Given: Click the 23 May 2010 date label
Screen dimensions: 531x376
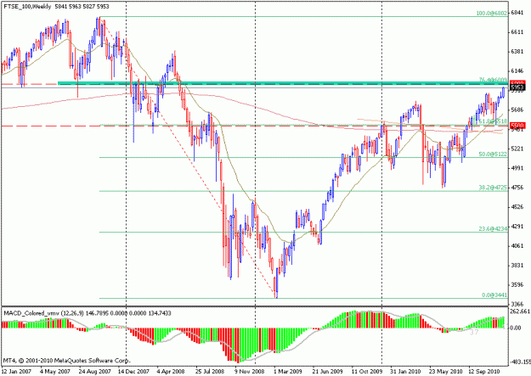Looking at the screenshot, I should click(x=444, y=371).
